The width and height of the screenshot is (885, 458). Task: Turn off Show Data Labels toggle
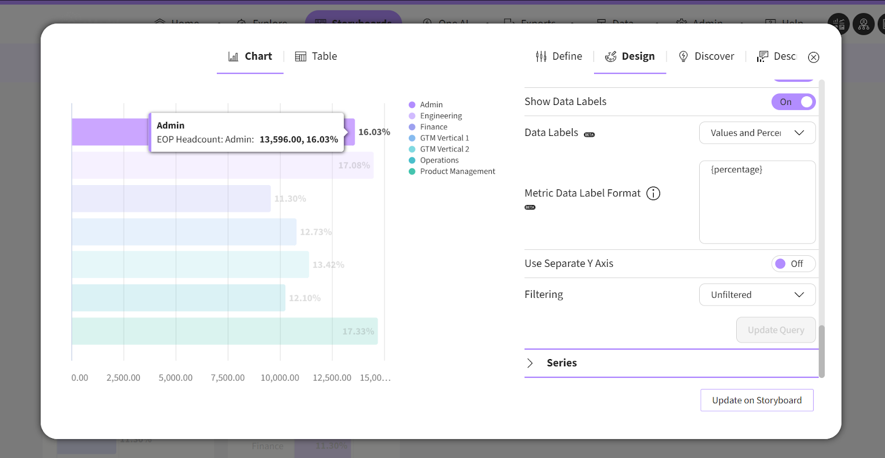click(793, 102)
